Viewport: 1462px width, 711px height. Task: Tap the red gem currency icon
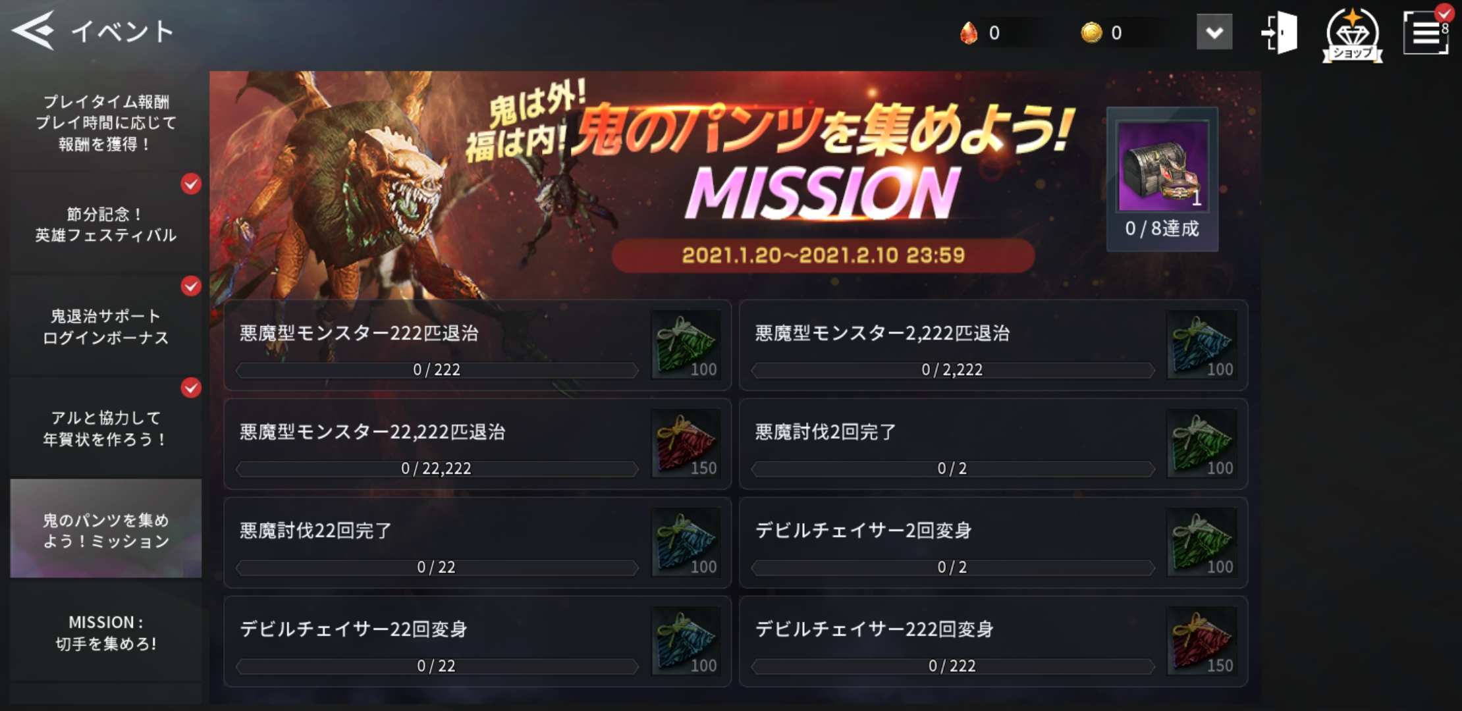click(x=969, y=32)
